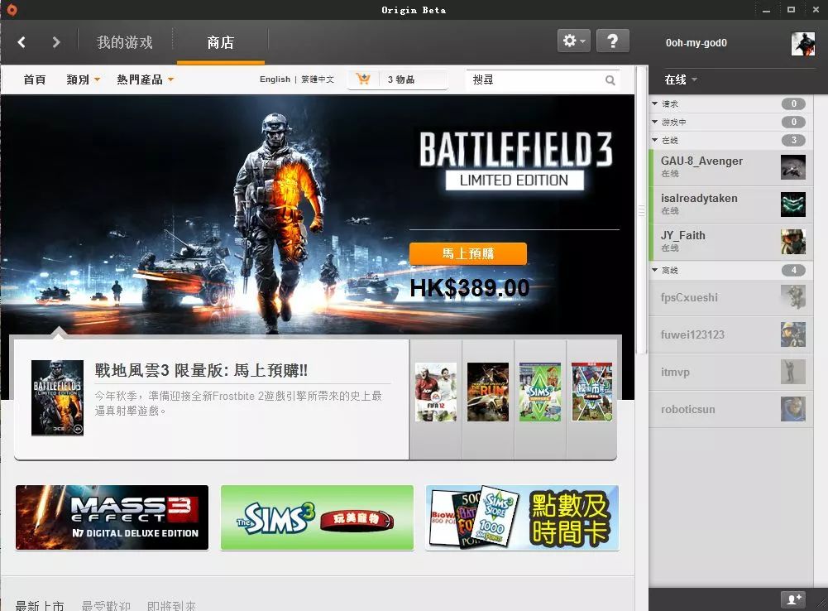The image size is (828, 611).
Task: Collapse the 离线 offline friends group
Action: click(654, 270)
